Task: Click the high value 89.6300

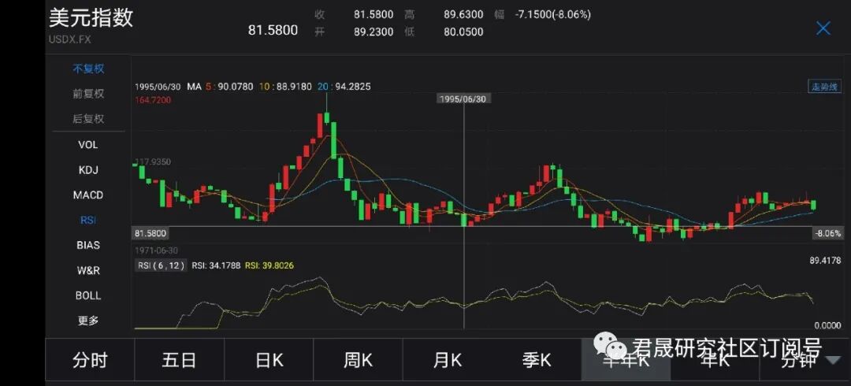Action: (x=463, y=15)
